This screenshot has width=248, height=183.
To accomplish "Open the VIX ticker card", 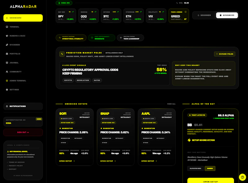I will click(x=156, y=16).
